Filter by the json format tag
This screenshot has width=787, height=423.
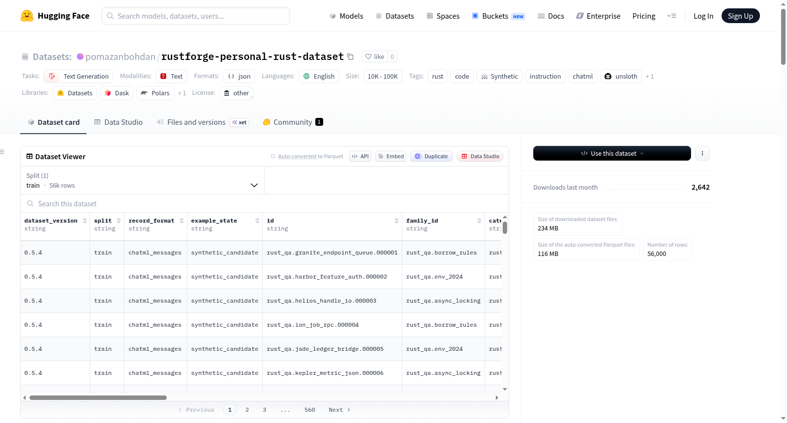coord(239,76)
